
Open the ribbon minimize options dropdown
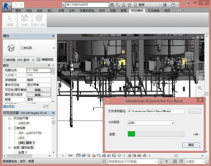pyautogui.click(x=183, y=11)
